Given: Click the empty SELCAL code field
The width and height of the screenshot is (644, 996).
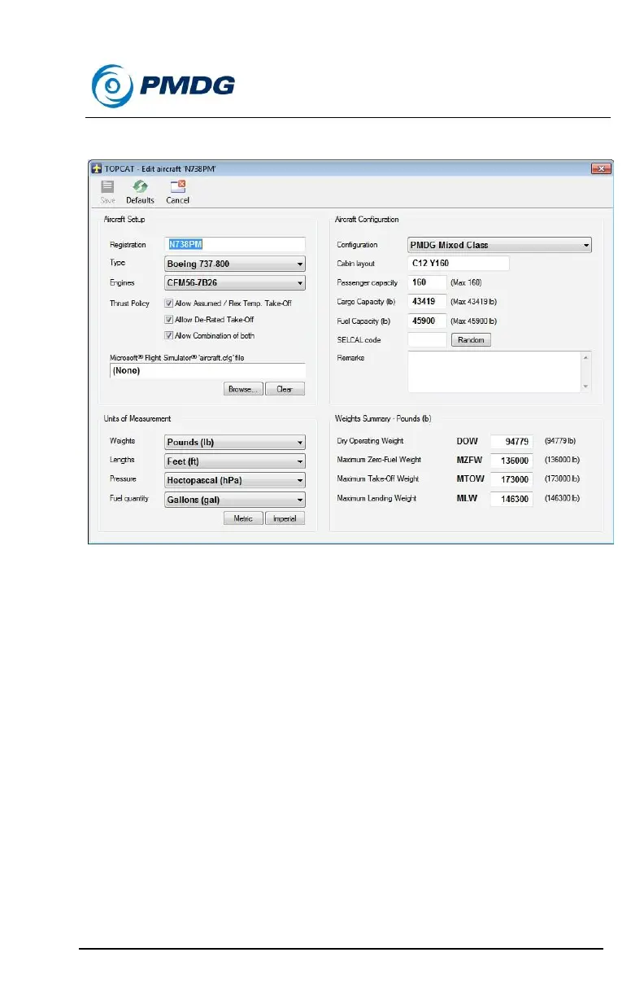Looking at the screenshot, I should pos(427,340).
